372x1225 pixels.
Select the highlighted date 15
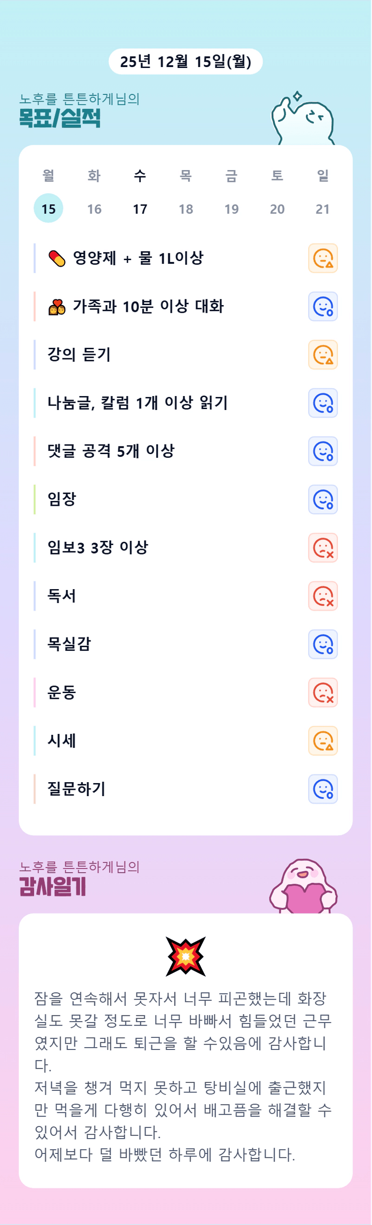pos(49,209)
